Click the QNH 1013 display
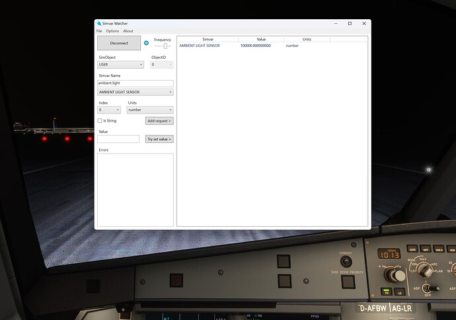The image size is (456, 320). (x=389, y=254)
